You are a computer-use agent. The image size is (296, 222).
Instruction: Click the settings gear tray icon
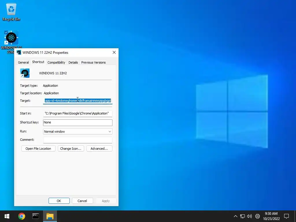point(258,216)
